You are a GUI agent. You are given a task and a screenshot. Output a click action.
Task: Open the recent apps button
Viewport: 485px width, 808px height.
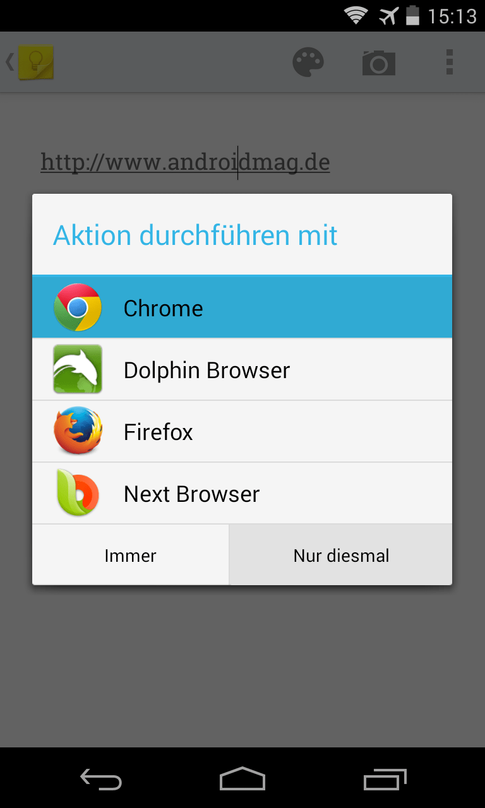click(385, 779)
